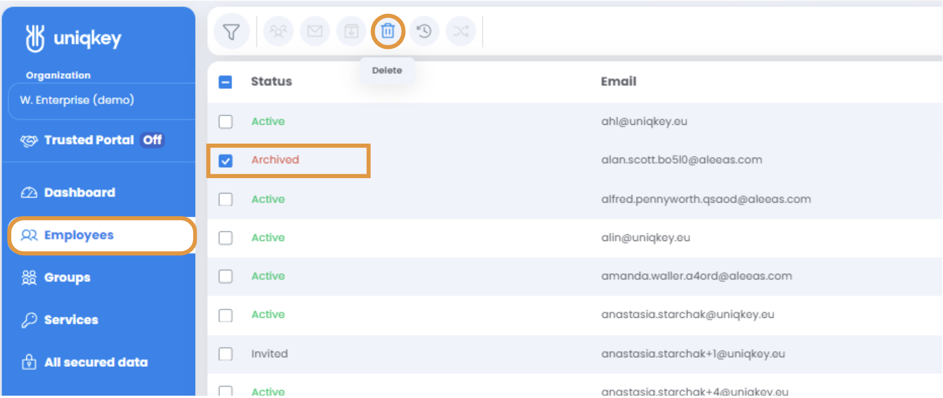Open Trusted Portal in the sidebar
This screenshot has width=943, height=398.
point(89,140)
